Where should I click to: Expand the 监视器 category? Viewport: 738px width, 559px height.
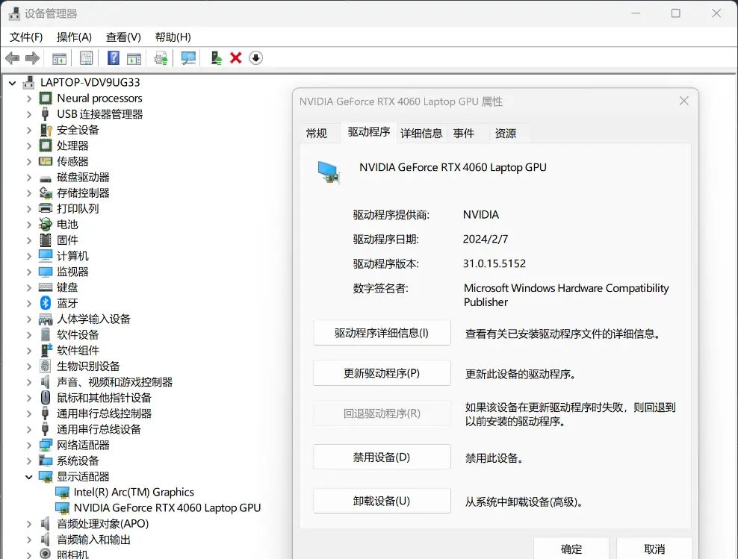click(29, 272)
